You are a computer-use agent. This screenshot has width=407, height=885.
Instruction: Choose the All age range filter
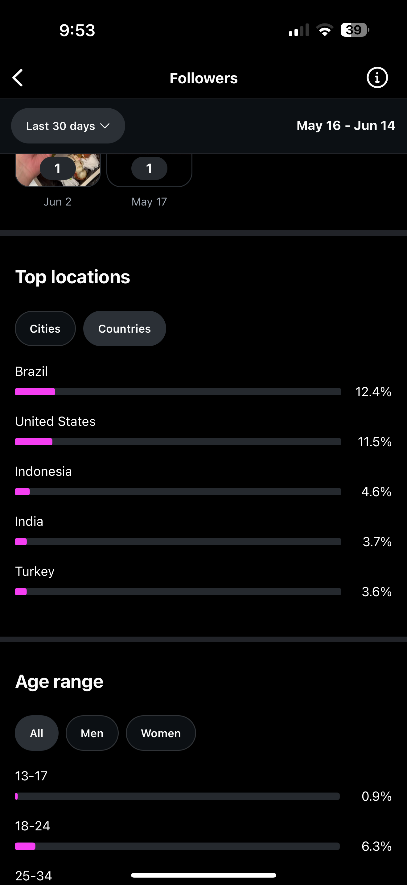(37, 733)
